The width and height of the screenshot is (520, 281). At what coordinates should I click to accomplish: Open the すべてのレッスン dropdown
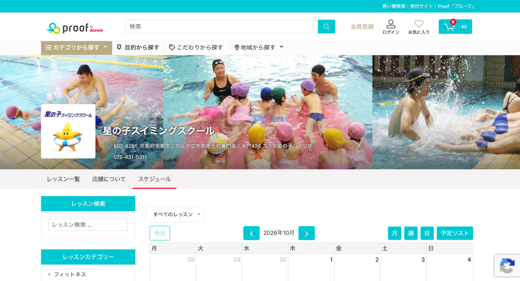(175, 214)
